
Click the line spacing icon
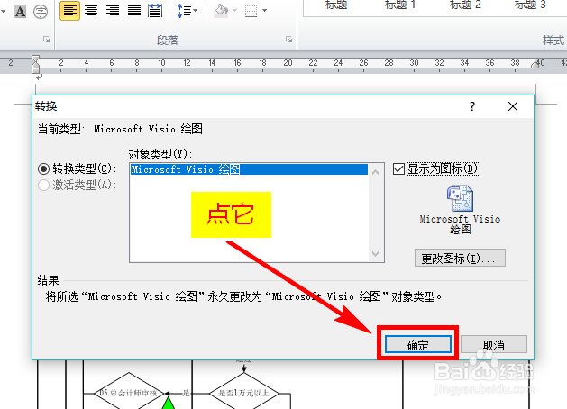[184, 11]
